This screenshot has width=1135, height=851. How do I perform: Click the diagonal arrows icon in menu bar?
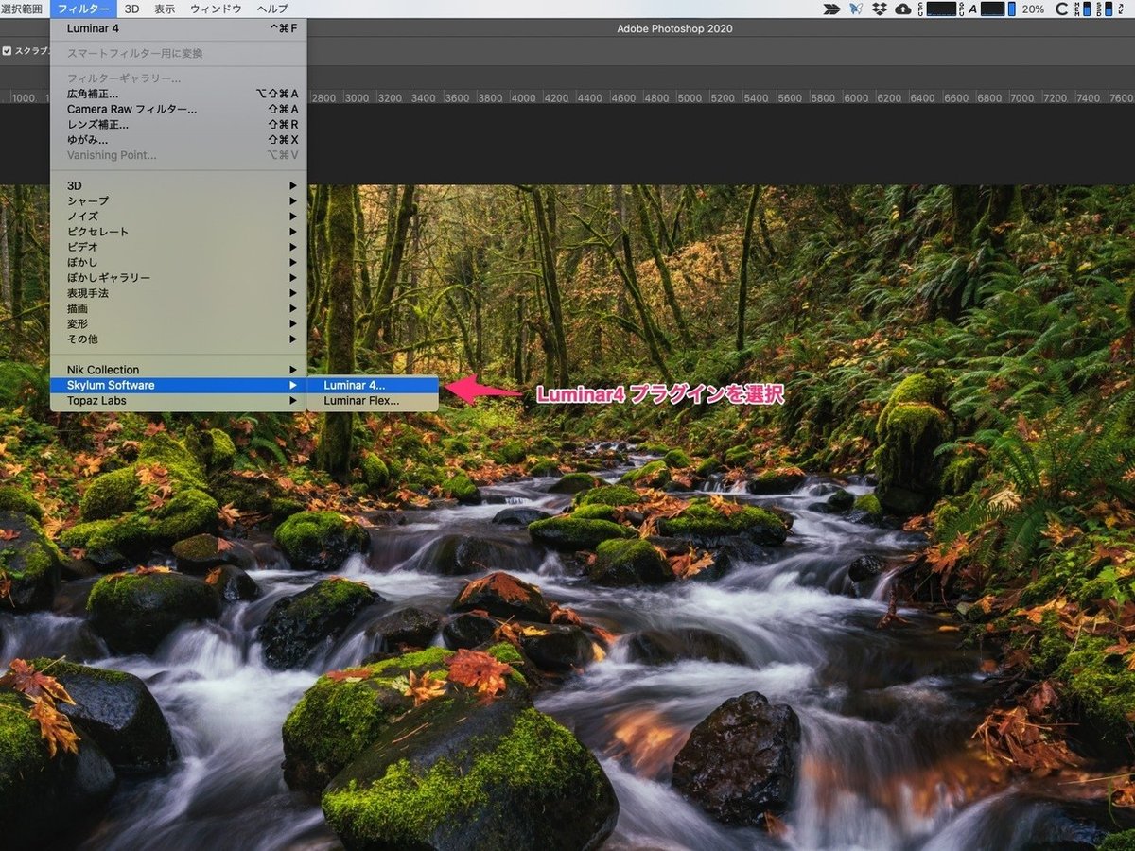coord(1123,9)
